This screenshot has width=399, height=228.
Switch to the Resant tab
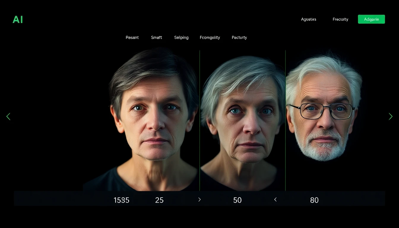[132, 37]
